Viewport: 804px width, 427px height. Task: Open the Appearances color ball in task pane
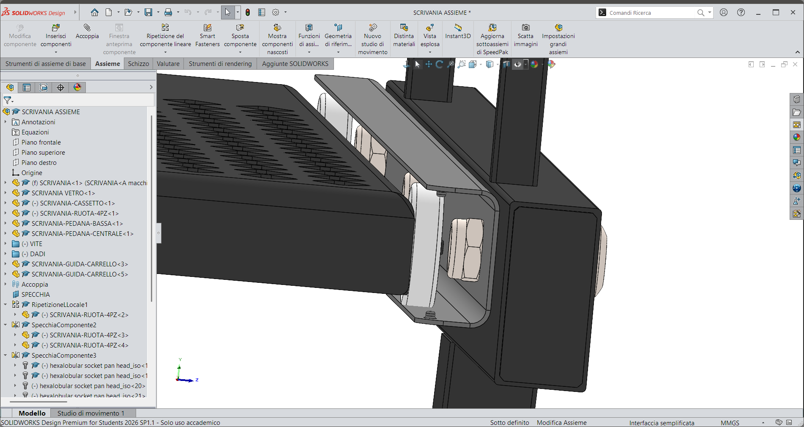click(x=797, y=137)
